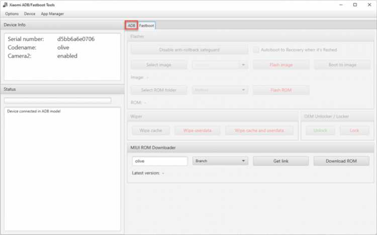
Task: Click the Download ROM button
Action: pyautogui.click(x=341, y=161)
